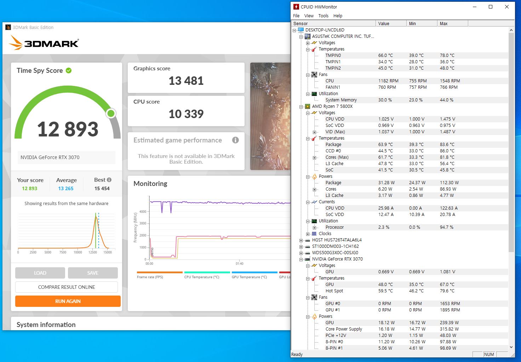Select the DESKTOP-LNCDL6D computer icon
The image size is (521, 362).
coord(301,30)
